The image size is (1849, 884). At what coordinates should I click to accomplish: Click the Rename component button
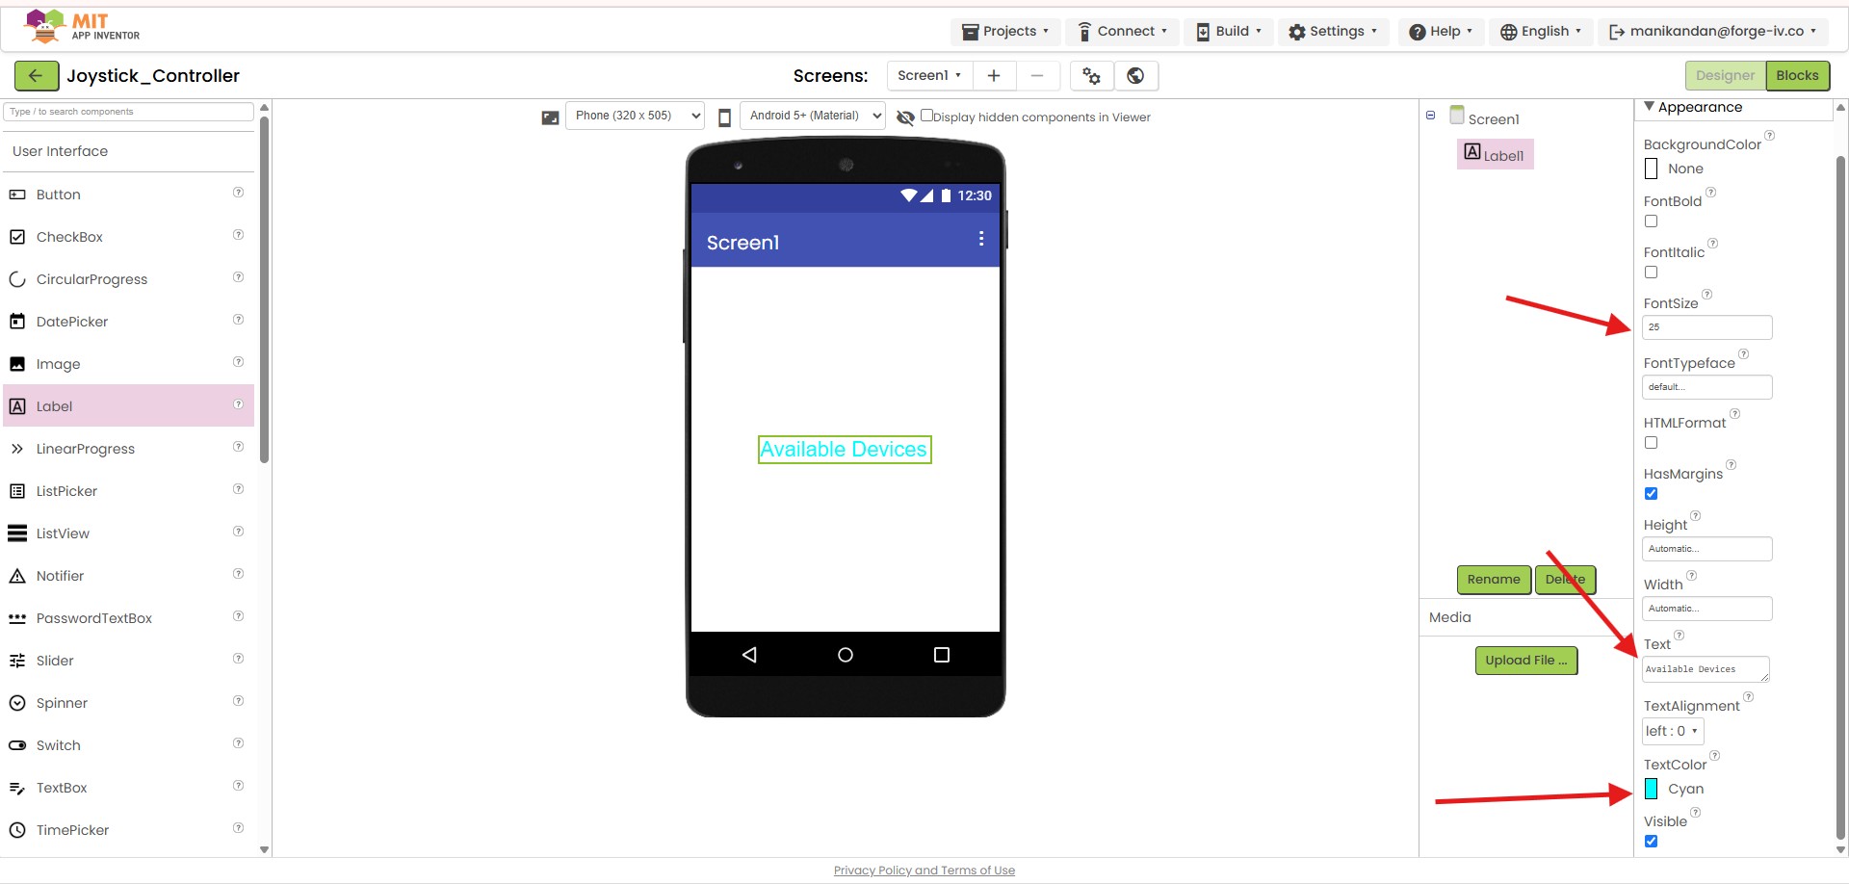pos(1494,579)
